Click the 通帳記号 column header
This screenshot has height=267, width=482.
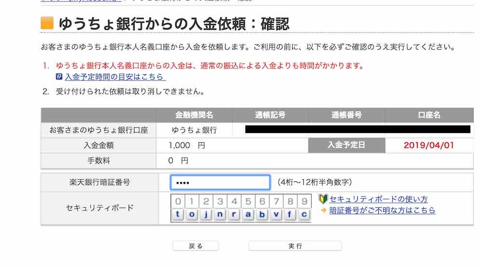pyautogui.click(x=270, y=115)
